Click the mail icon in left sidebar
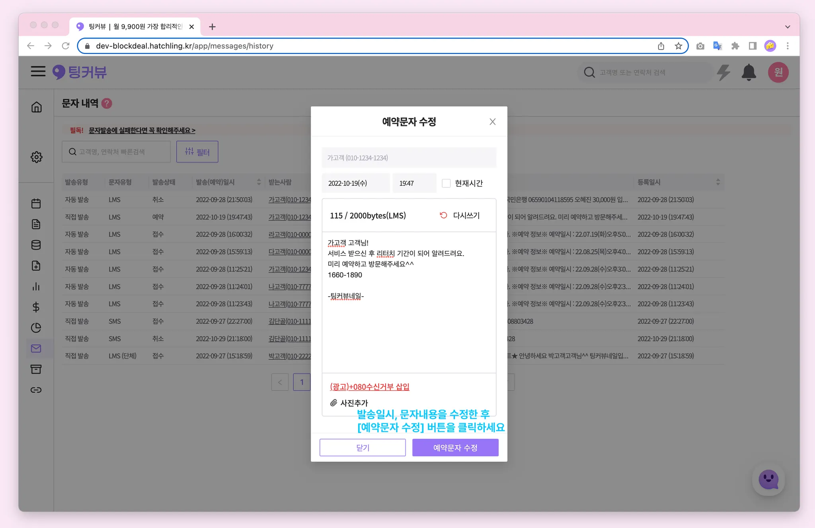815x528 pixels. pos(36,348)
